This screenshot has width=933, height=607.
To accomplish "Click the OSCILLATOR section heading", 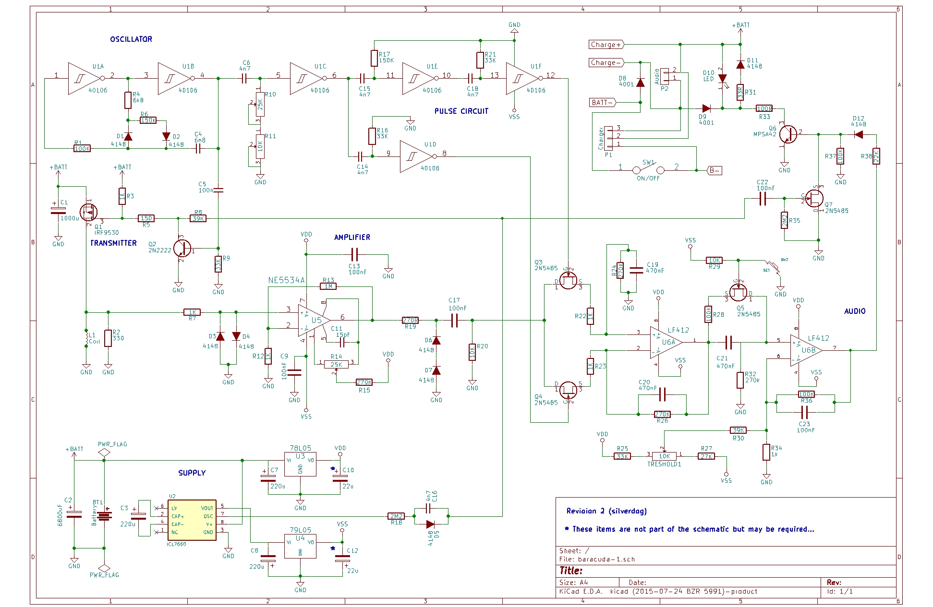I will tap(131, 39).
